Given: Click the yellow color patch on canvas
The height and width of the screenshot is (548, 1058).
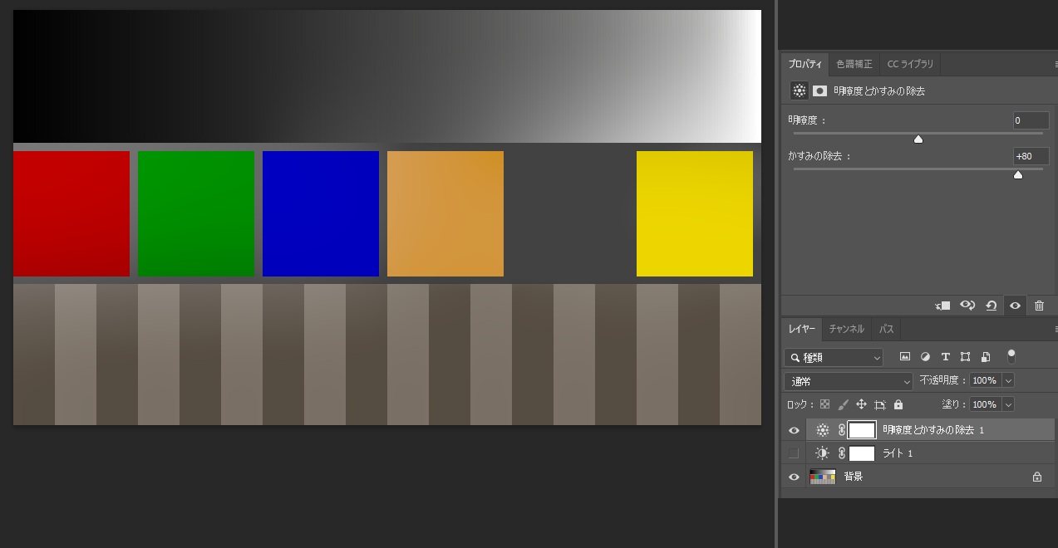Looking at the screenshot, I should click(x=695, y=213).
